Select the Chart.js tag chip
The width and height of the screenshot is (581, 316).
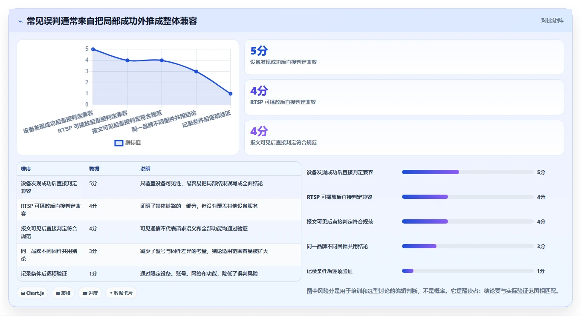point(32,293)
